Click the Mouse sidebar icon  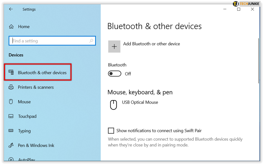(11, 102)
